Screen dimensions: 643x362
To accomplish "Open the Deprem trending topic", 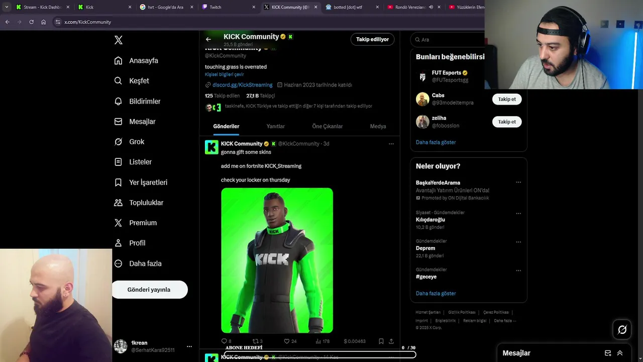I will (425, 248).
